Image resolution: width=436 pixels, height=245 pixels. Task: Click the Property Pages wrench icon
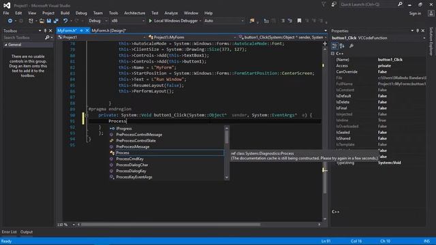pyautogui.click(x=352, y=46)
